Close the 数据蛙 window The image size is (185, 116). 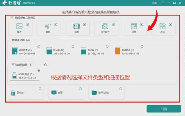180,3
